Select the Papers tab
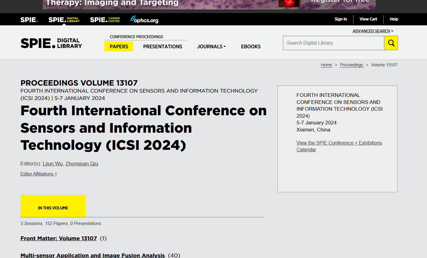Screen dimensions: 427x258 [x=119, y=46]
